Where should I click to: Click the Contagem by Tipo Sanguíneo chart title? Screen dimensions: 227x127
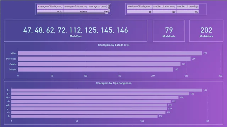113,83
